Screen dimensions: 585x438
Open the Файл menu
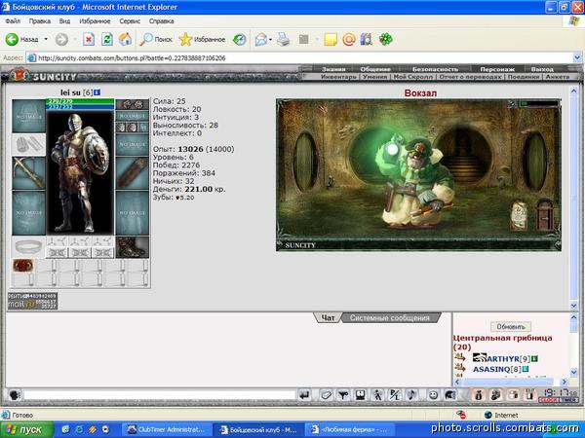(13, 21)
